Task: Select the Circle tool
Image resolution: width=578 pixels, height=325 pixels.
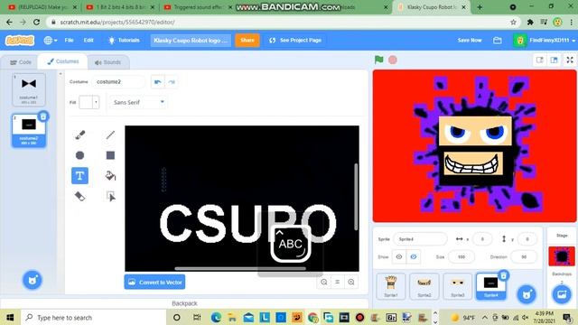Action: [x=80, y=155]
